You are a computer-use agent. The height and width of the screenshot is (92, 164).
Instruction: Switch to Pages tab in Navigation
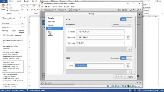[14, 31]
